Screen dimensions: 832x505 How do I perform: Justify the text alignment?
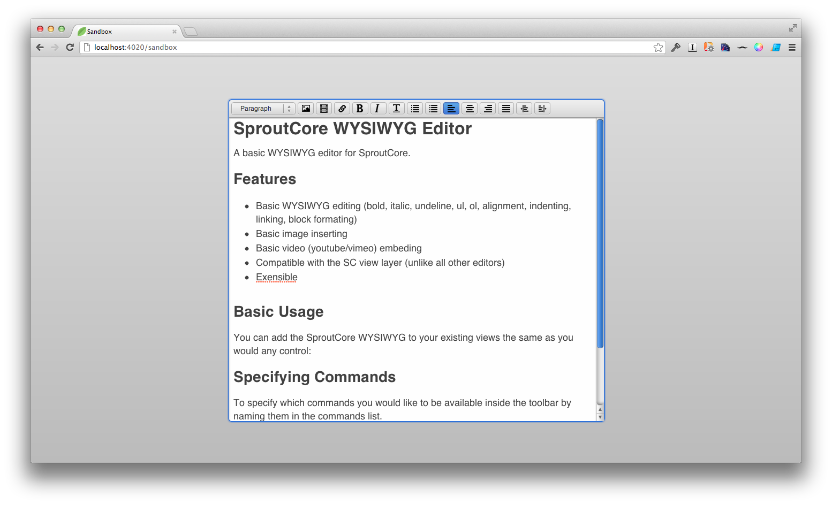[x=506, y=109]
